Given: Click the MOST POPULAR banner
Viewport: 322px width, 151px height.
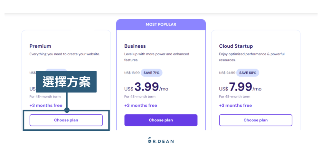Looking at the screenshot, I should coord(161,24).
